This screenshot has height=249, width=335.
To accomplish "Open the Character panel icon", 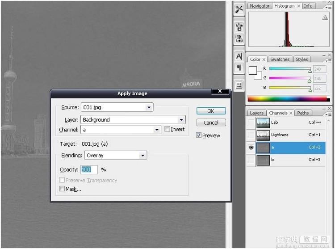I will pyautogui.click(x=239, y=56).
